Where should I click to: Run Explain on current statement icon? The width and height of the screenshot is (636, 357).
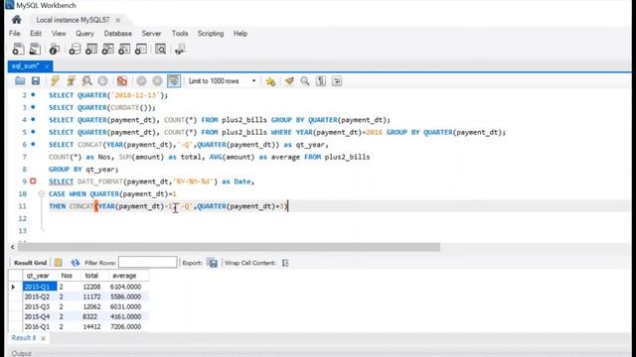(x=86, y=81)
